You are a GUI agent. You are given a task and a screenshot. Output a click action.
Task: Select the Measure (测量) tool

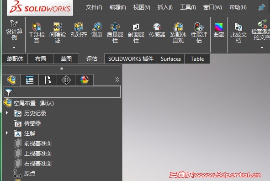click(97, 30)
